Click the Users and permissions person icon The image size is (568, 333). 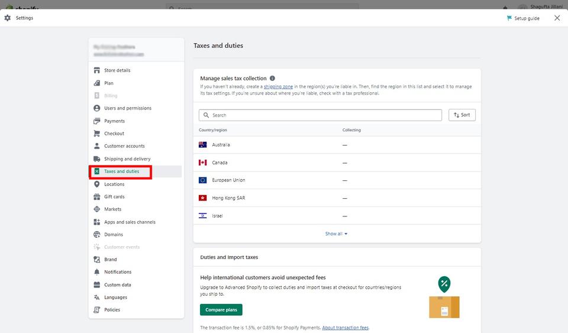(96, 108)
